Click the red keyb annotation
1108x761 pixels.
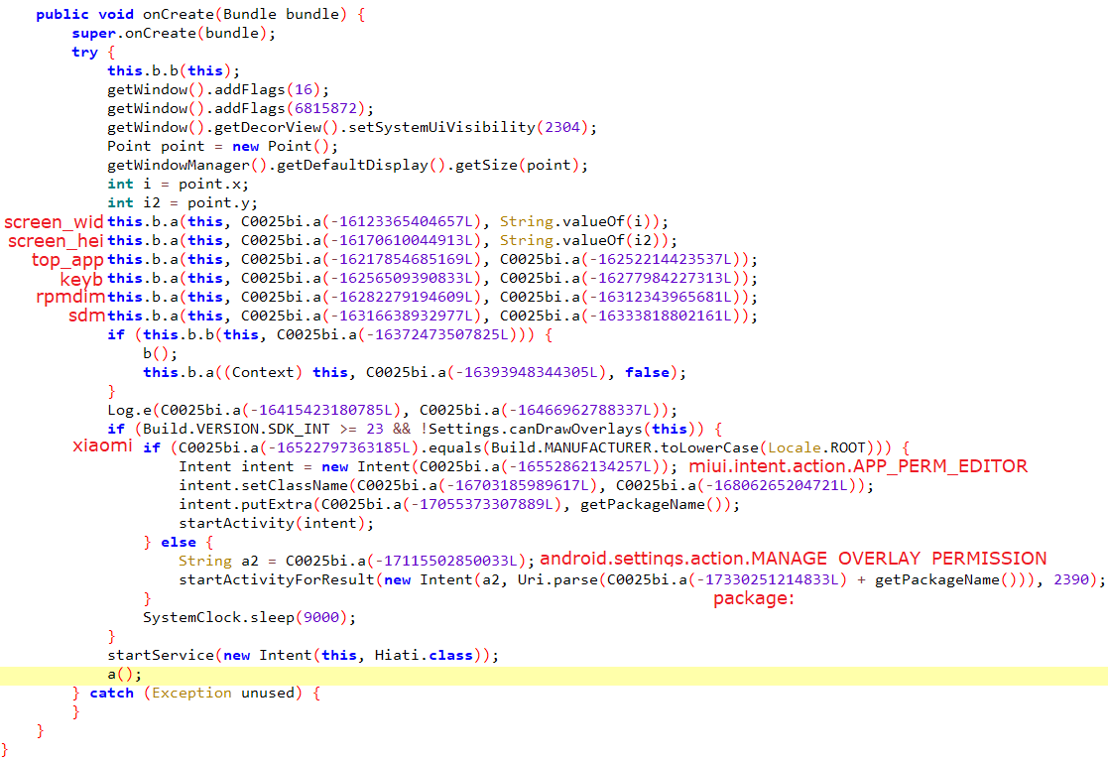click(81, 279)
